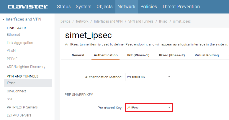Open the Policies menu
This screenshot has width=229, height=120.
tap(149, 6)
